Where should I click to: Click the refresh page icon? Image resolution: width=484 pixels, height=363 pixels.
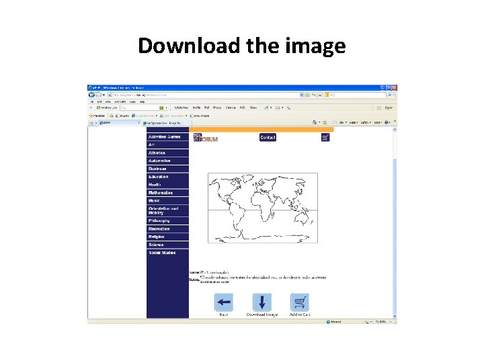[x=314, y=95]
